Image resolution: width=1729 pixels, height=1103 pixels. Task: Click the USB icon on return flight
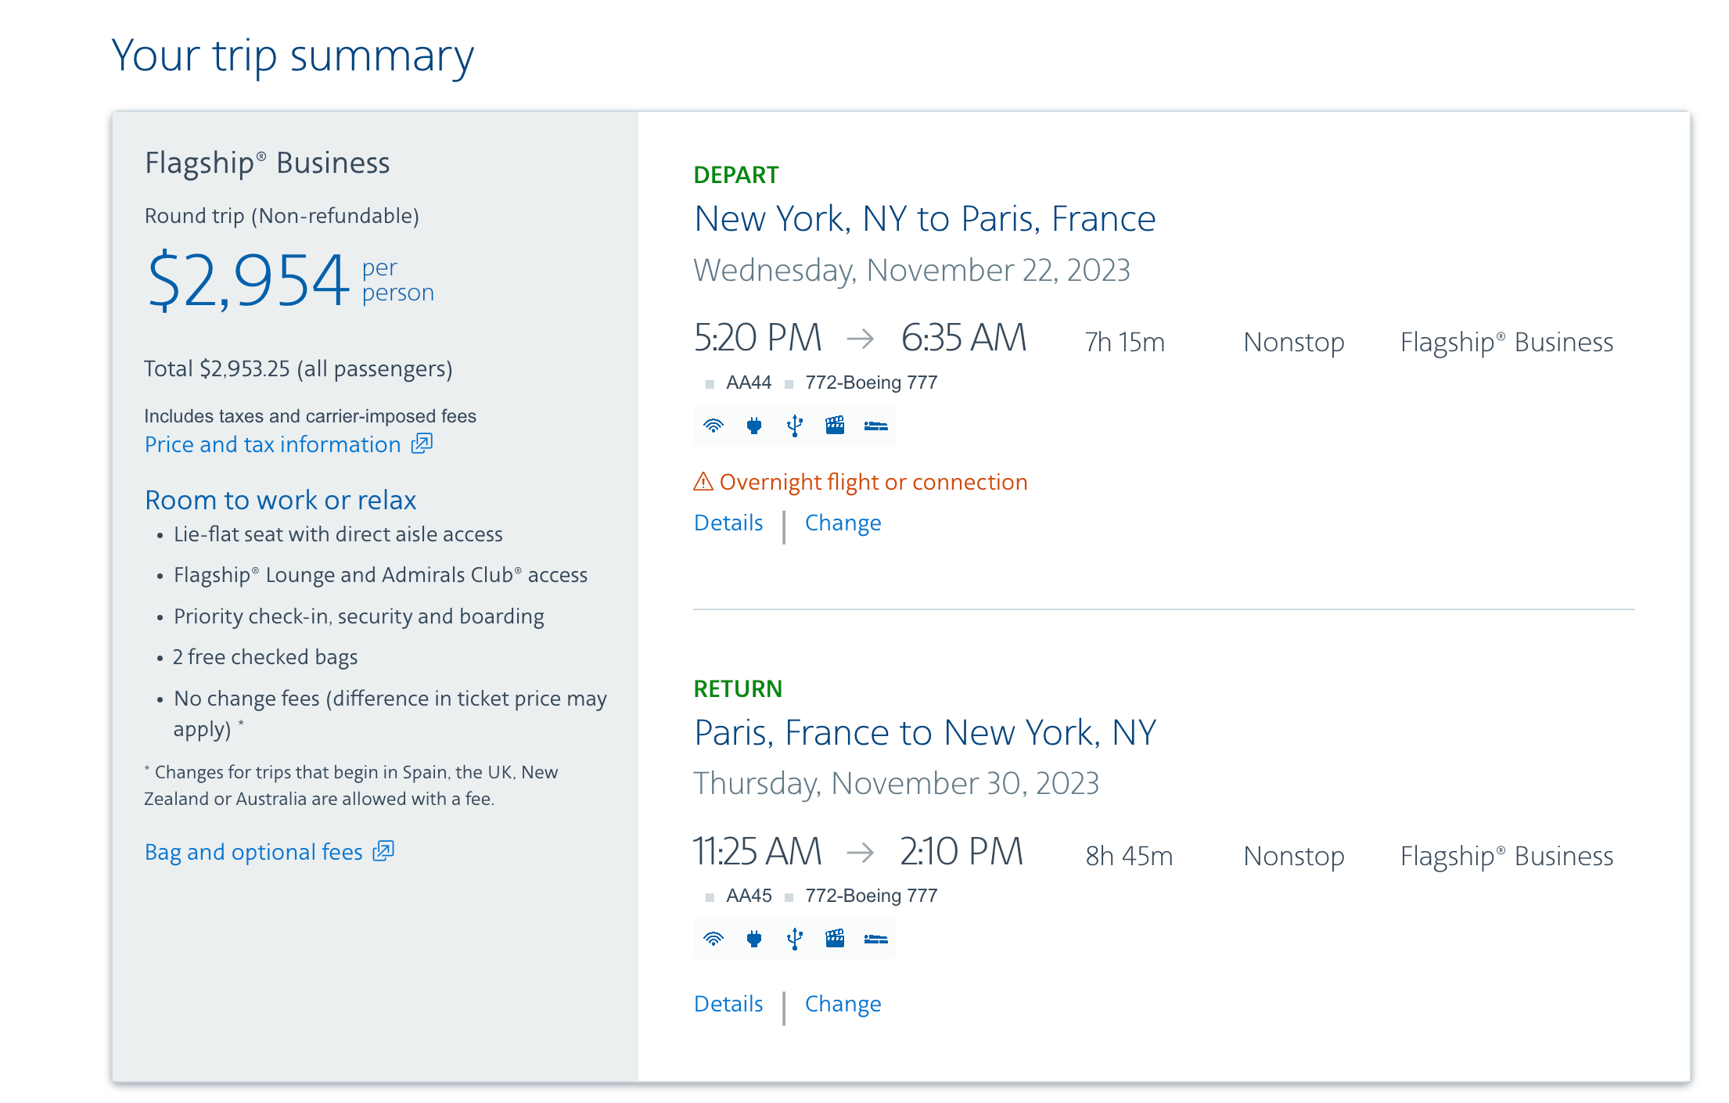coord(795,940)
